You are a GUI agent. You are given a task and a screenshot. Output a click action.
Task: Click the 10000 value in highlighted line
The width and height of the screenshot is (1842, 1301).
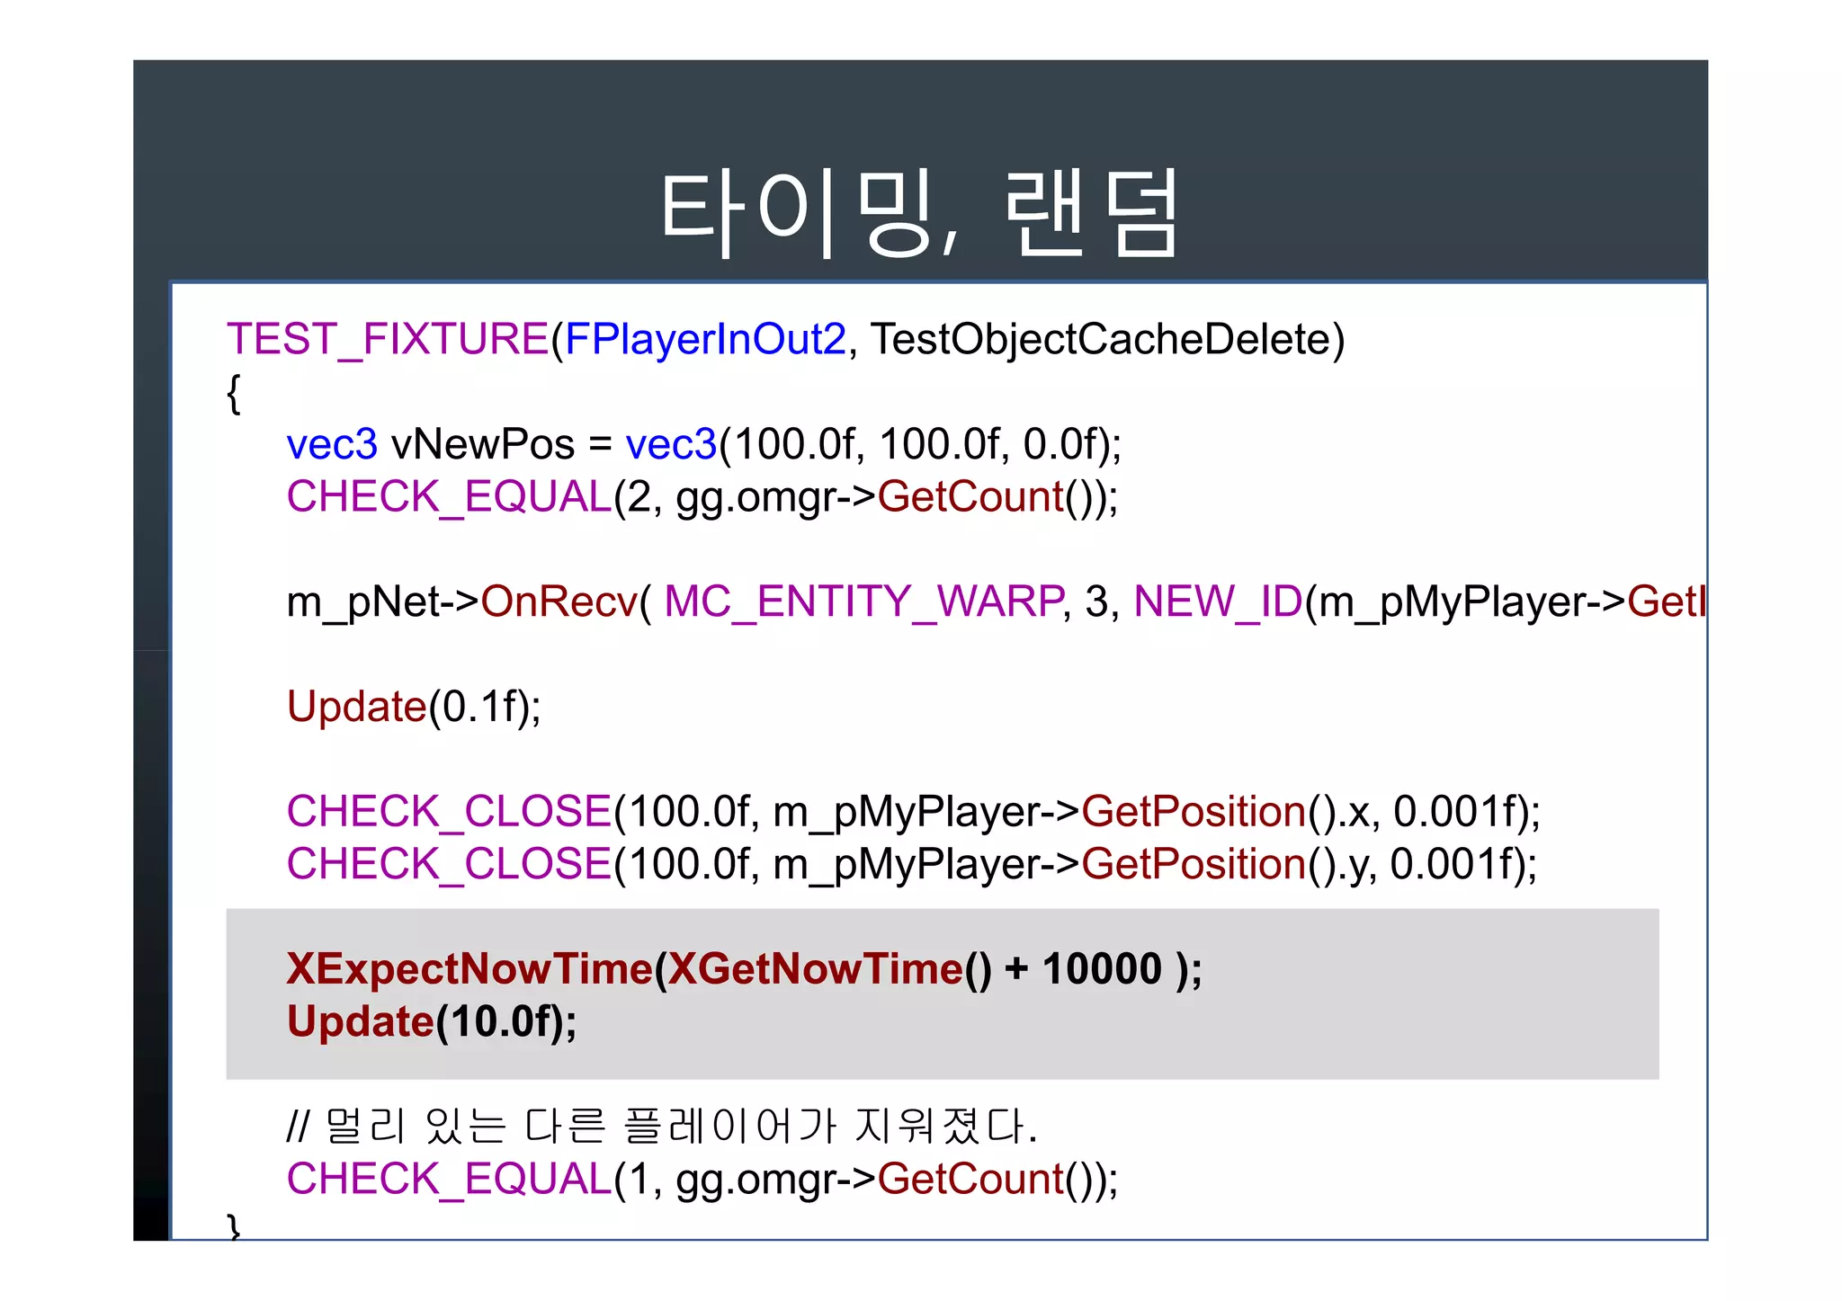1102,969
